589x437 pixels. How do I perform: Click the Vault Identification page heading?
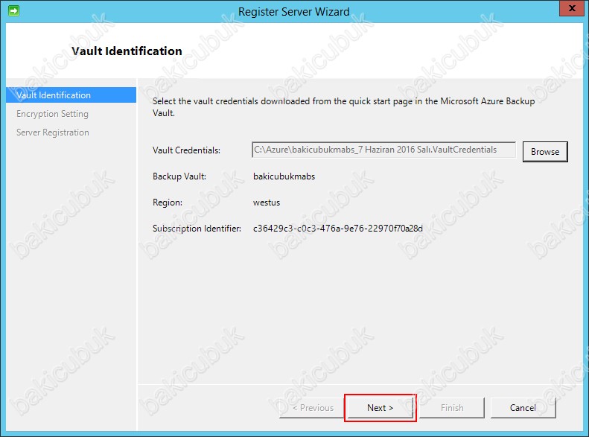(x=127, y=51)
